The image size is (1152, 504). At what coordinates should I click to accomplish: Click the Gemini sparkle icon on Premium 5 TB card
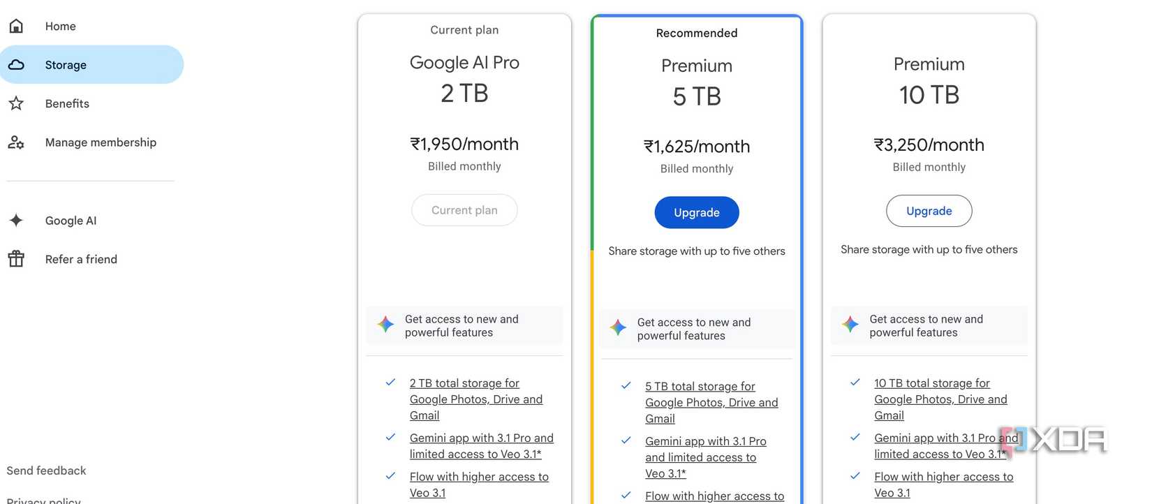tap(618, 327)
